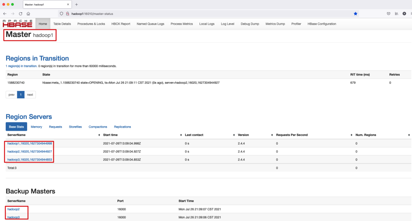
Task: Click the browser back arrow
Action: 5,14
